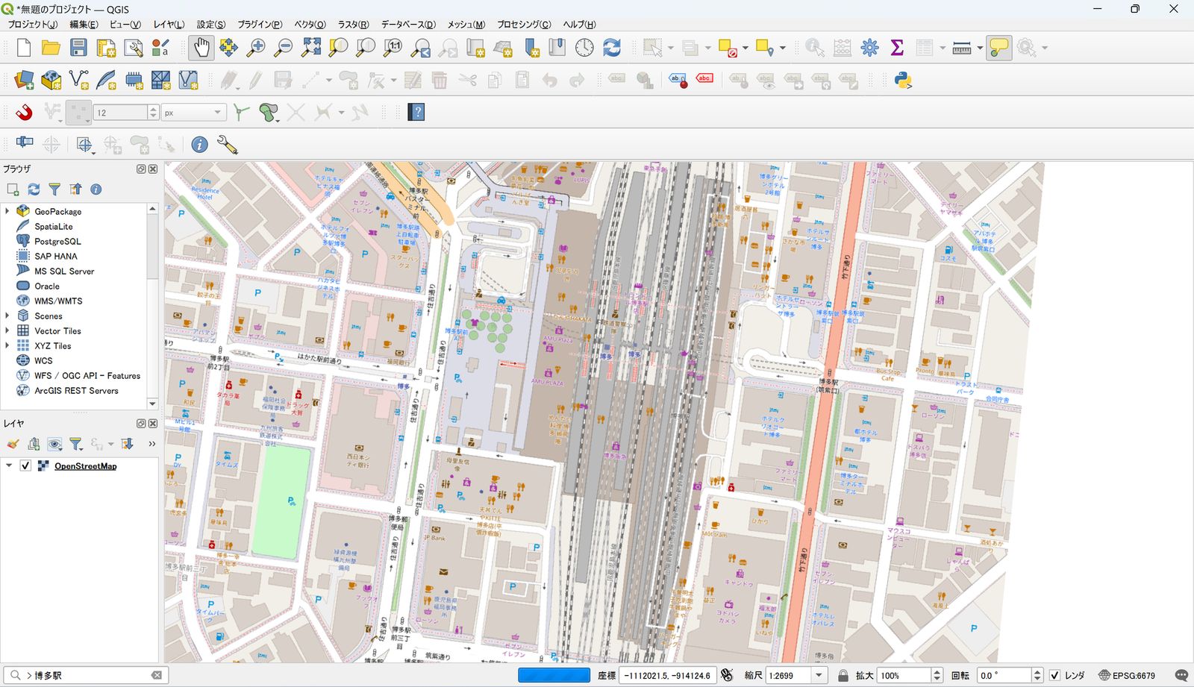This screenshot has width=1194, height=687.
Task: Click the Zoom In magnifier tool
Action: tap(256, 48)
